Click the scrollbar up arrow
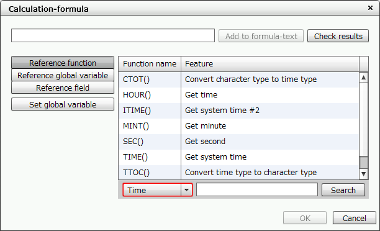This screenshot has width=380, height=231. [x=363, y=78]
